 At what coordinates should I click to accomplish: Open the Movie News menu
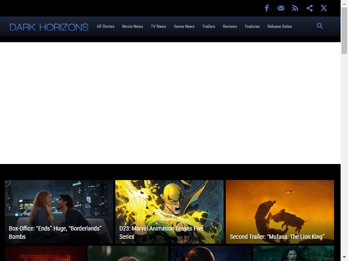click(133, 27)
